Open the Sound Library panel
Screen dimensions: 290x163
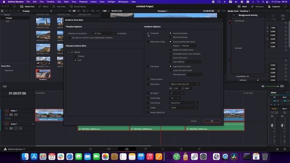pos(78,6)
